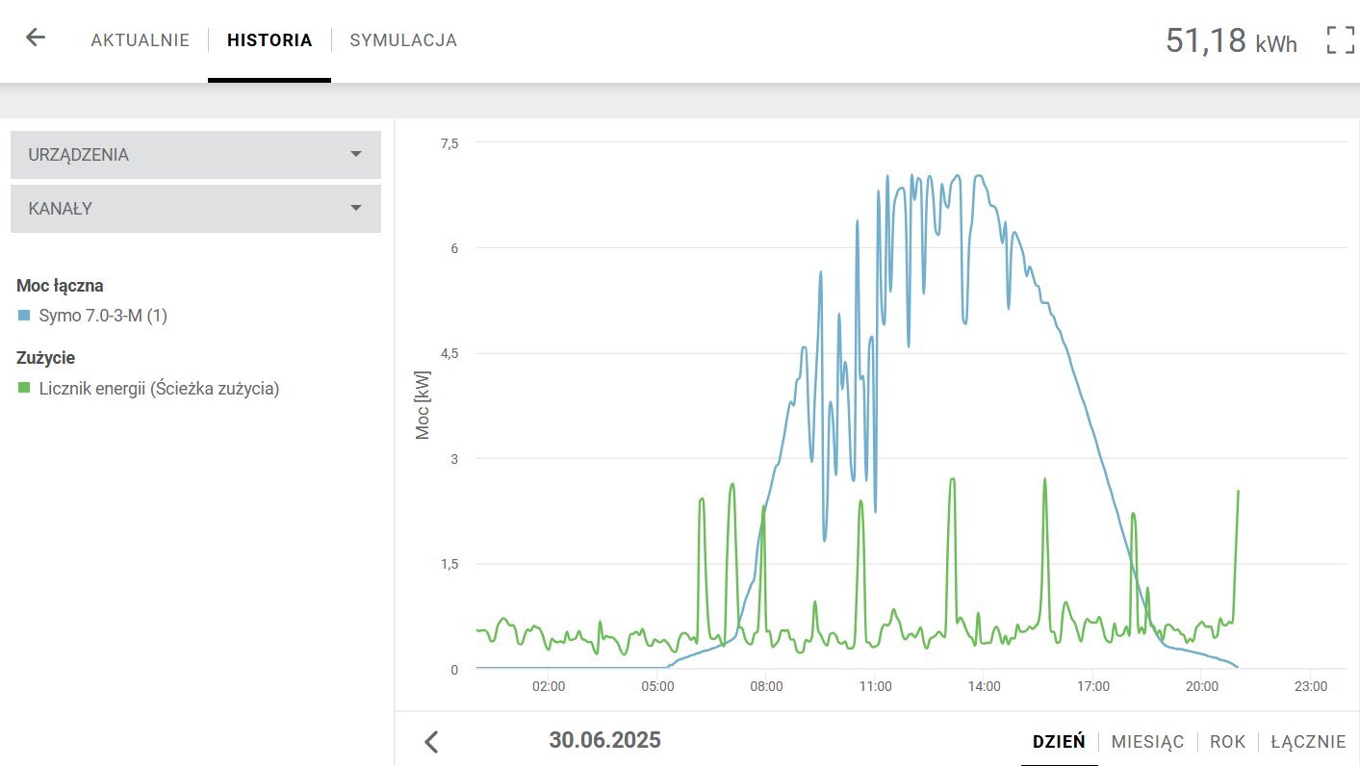Image resolution: width=1360 pixels, height=766 pixels.
Task: Select the HISTORIA tab
Action: [269, 40]
